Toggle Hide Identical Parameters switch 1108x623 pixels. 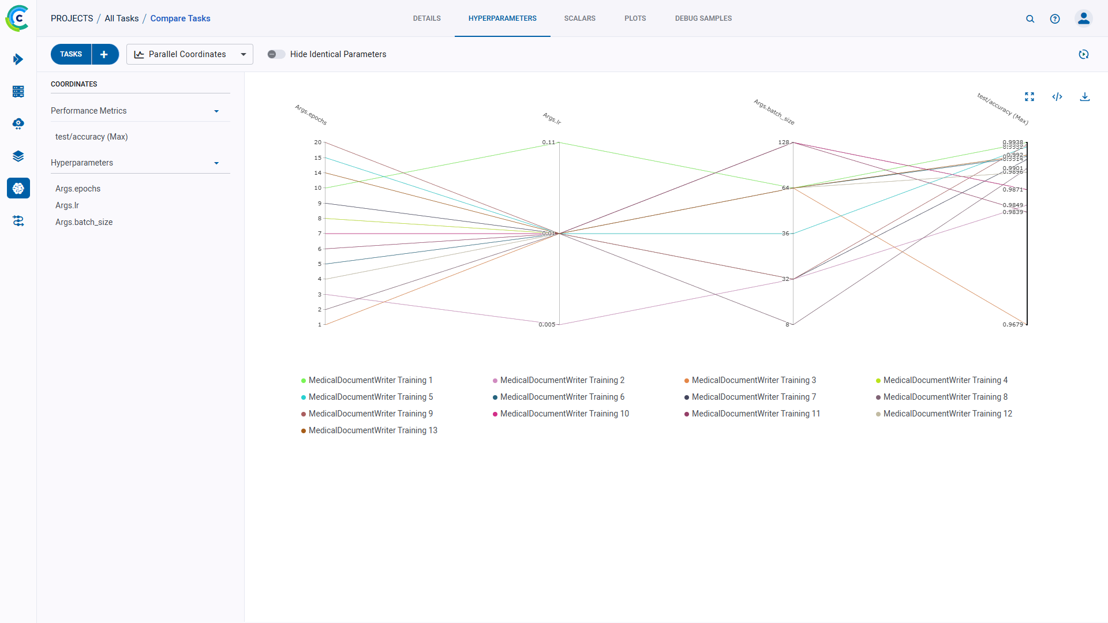[276, 54]
